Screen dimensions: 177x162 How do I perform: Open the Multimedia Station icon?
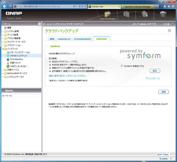coord(126,15)
